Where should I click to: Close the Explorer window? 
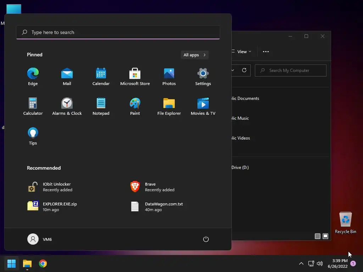click(323, 36)
